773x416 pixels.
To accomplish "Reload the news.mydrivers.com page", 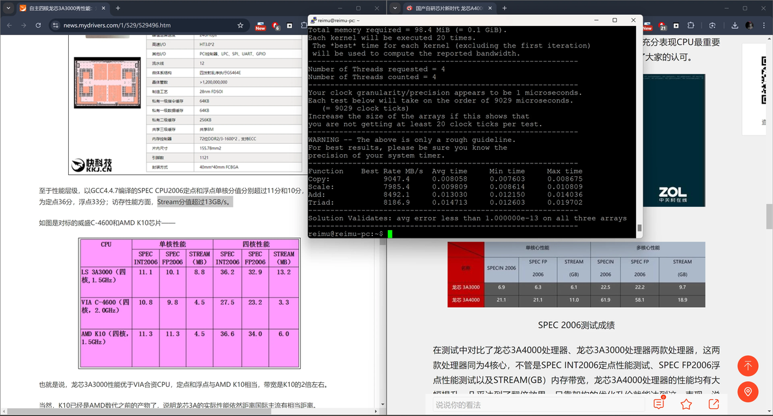I will coord(38,25).
